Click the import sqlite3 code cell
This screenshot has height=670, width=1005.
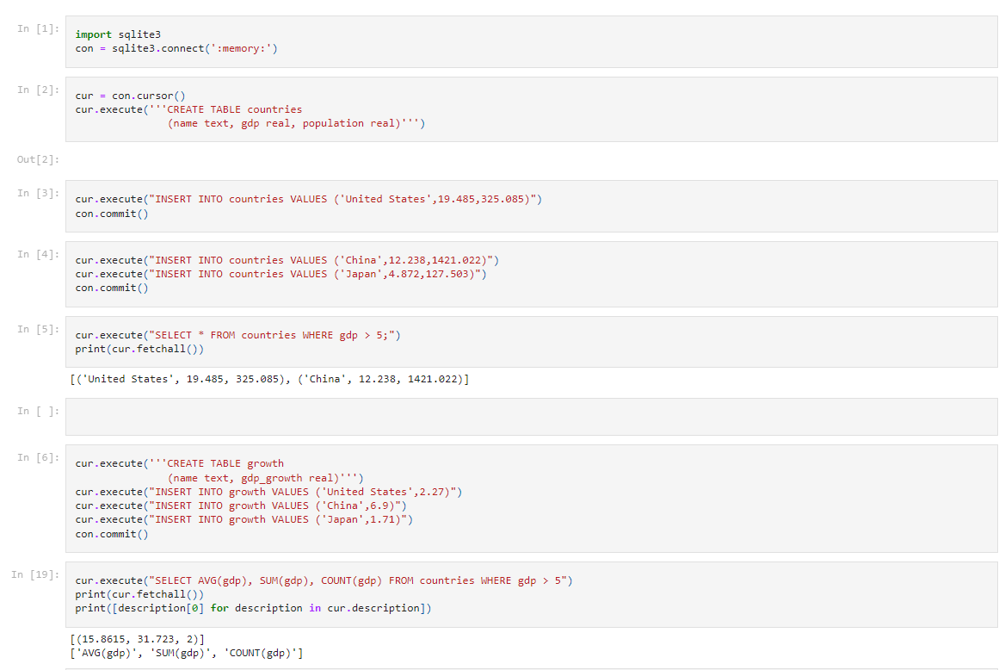(x=258, y=40)
